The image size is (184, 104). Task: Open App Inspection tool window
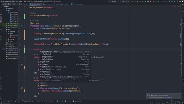(78, 101)
